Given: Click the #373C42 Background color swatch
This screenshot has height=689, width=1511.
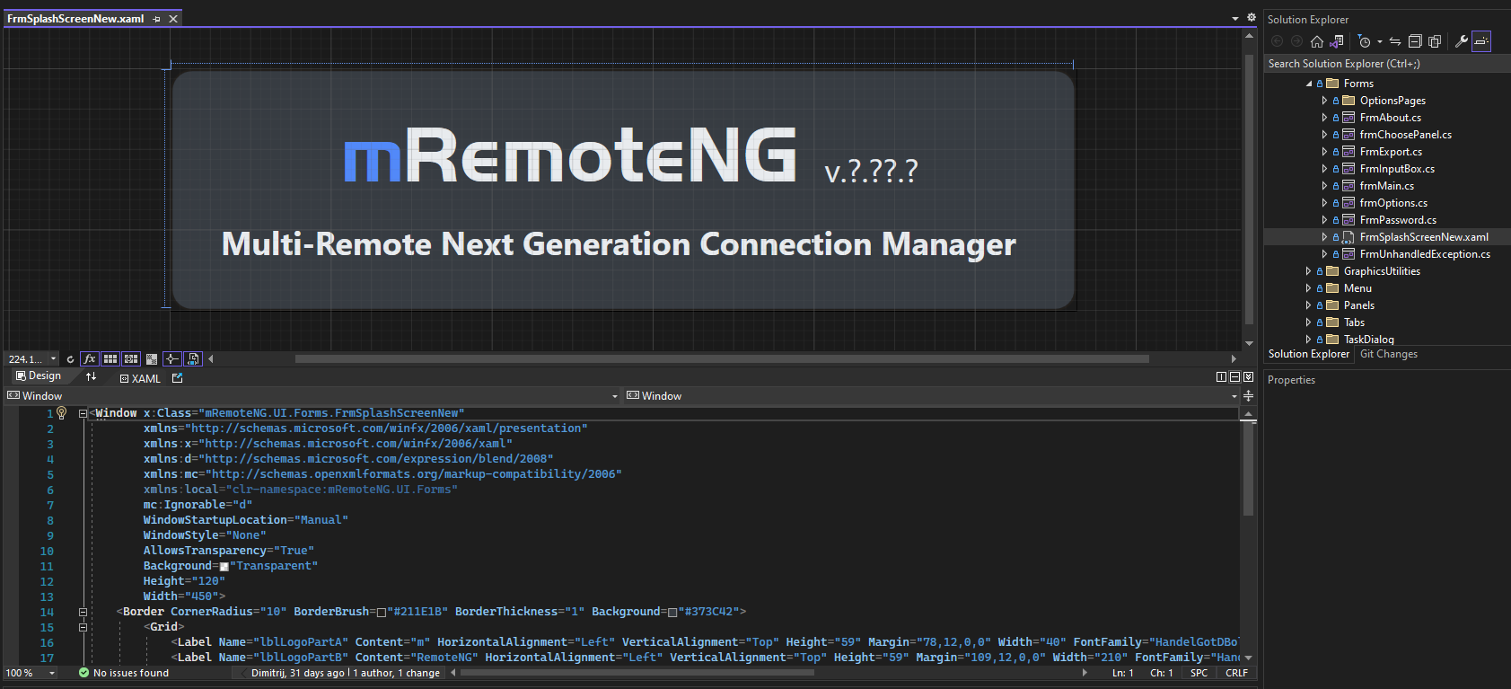Looking at the screenshot, I should [672, 613].
